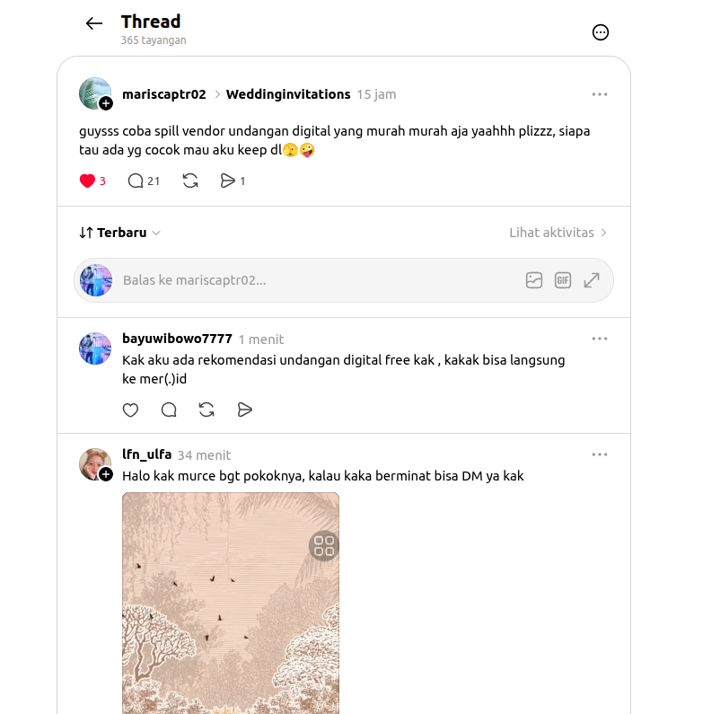Screen dimensions: 703x714
Task: Open the more menu on lfn_ulfa's reply
Action: coord(599,454)
